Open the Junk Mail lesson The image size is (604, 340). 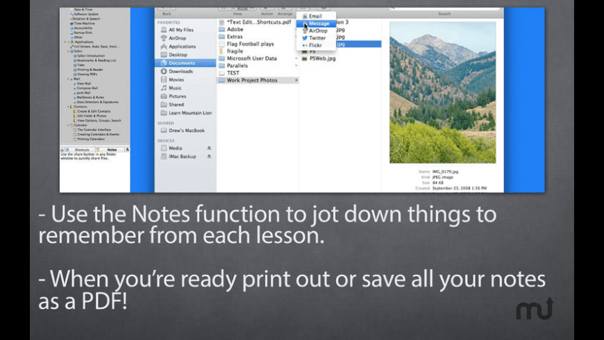[x=83, y=93]
